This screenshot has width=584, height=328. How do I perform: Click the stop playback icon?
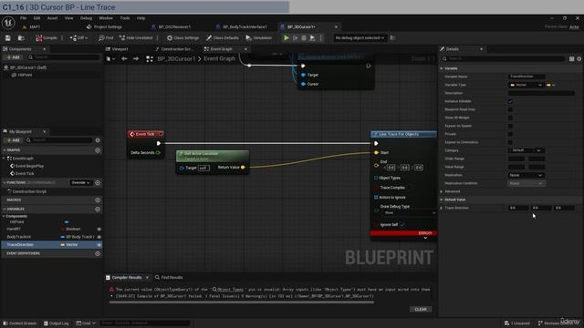click(304, 38)
